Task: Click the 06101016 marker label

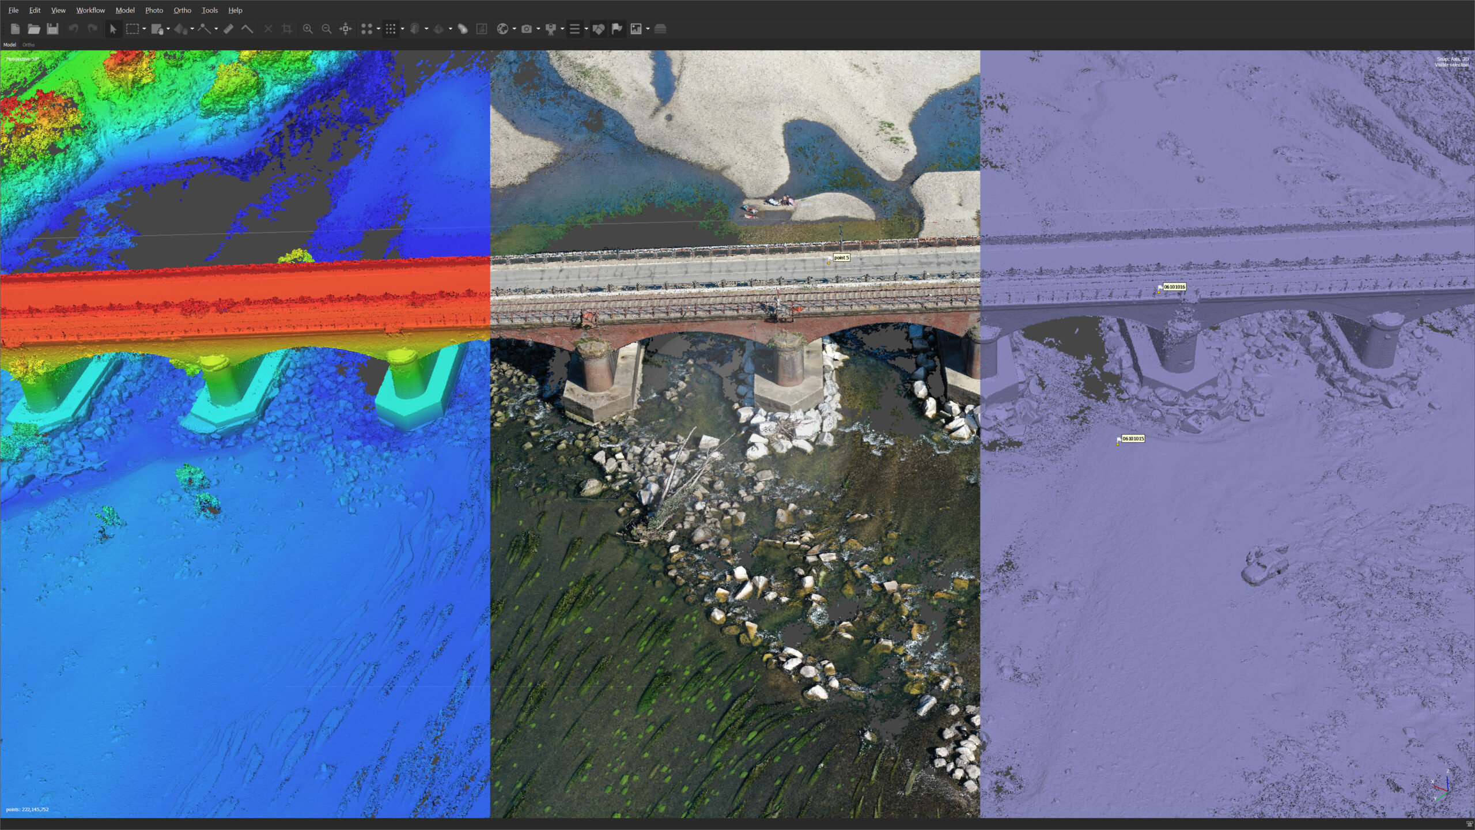Action: click(x=1174, y=286)
